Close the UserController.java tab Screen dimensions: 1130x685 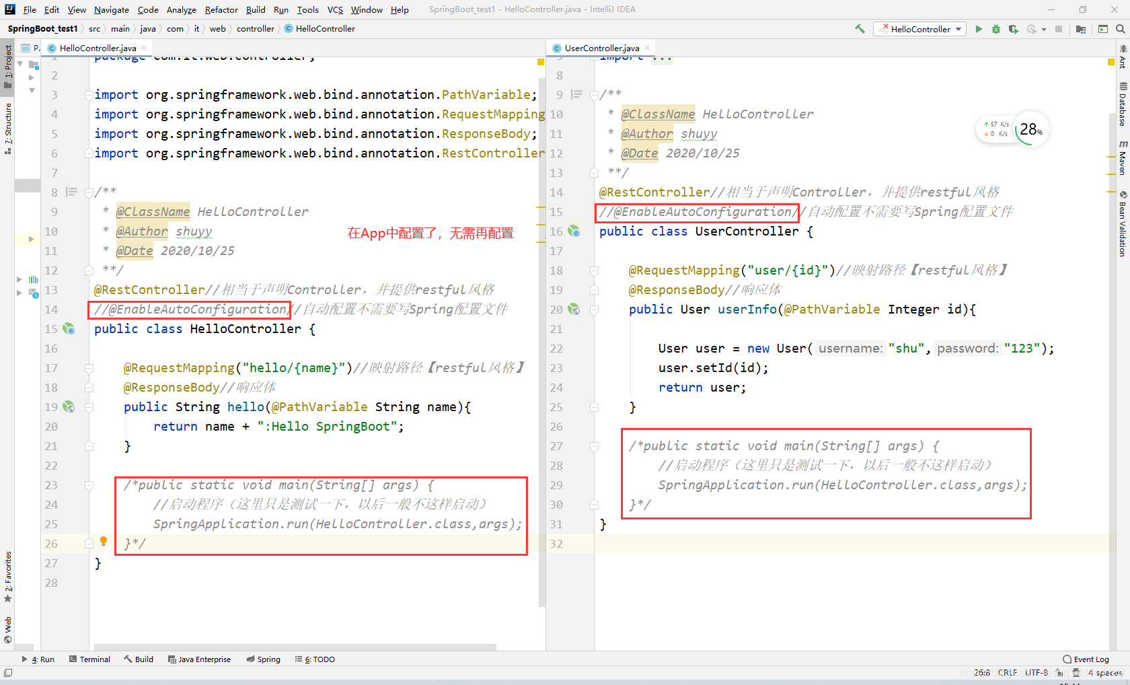click(x=647, y=48)
